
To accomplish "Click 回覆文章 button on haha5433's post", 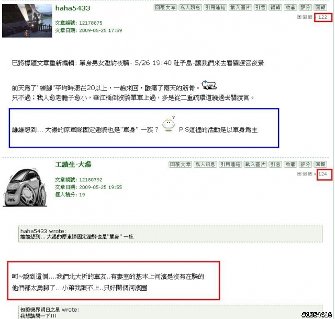I will coord(165,8).
